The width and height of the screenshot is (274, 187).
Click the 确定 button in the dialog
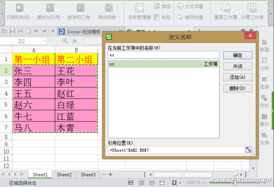[238, 55]
